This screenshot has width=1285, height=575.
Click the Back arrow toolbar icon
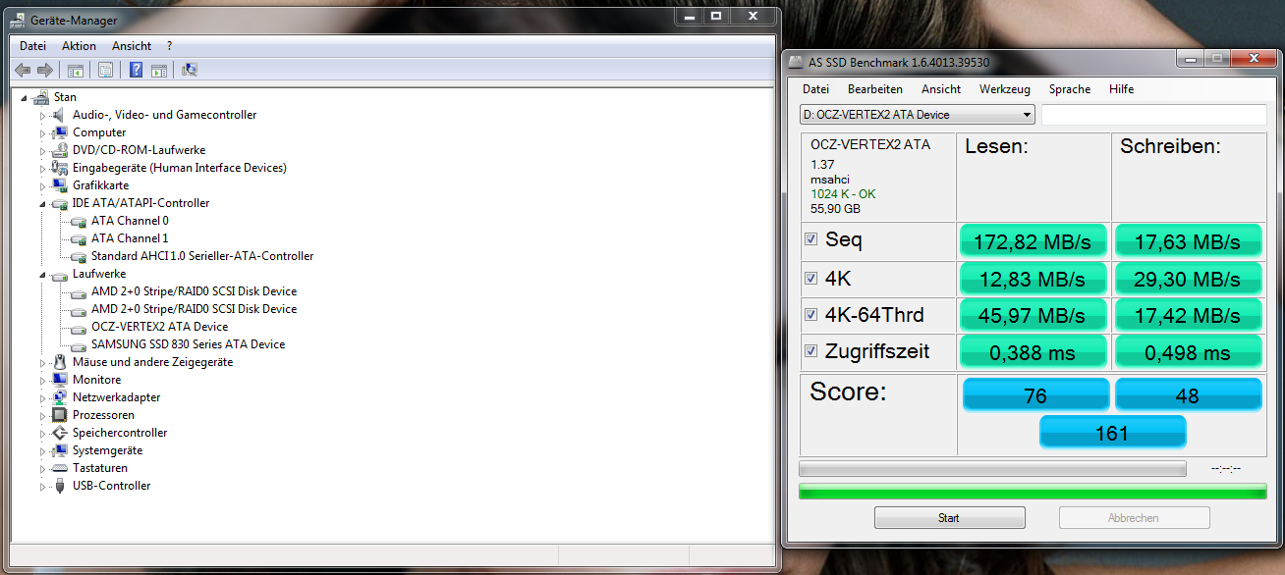tap(22, 70)
